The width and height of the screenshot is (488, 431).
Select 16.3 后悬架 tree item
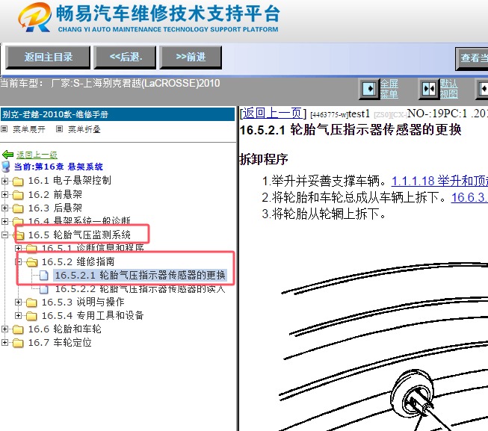pyautogui.click(x=55, y=208)
